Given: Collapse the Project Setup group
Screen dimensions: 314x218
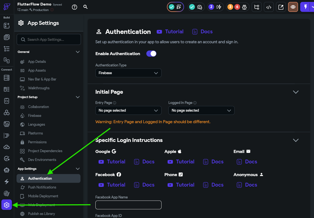Looking at the screenshot, I should coord(78,97).
